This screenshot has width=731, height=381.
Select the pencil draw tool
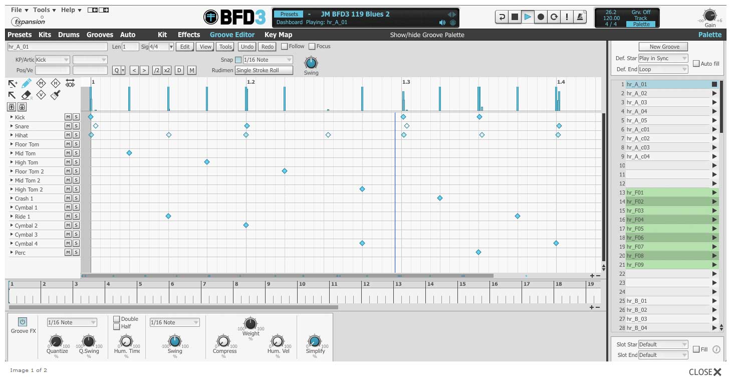tap(27, 83)
